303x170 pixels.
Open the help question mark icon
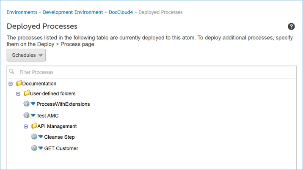[291, 27]
